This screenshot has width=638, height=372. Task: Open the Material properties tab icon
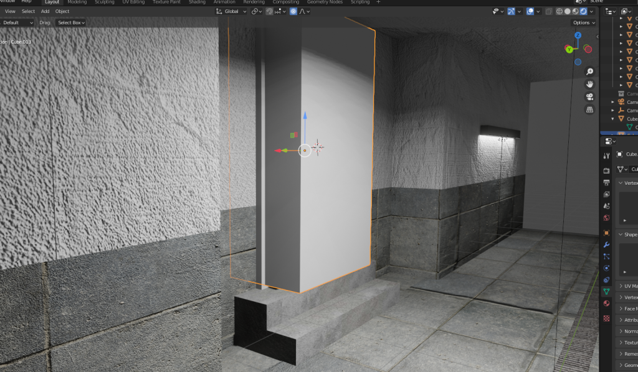click(x=606, y=303)
